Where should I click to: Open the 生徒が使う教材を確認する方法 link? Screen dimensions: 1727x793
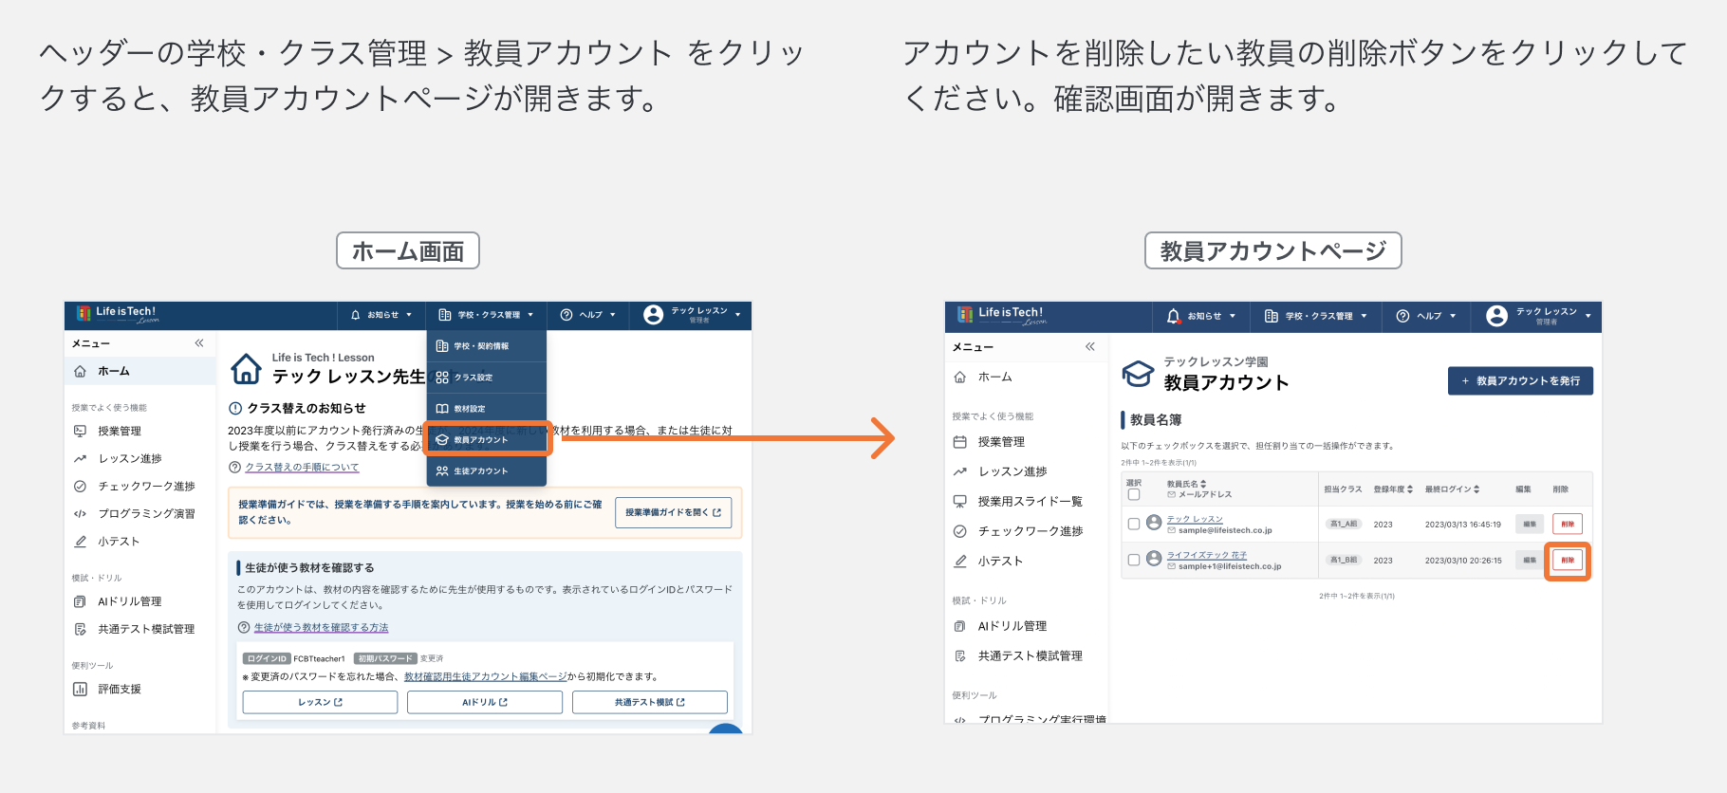point(321,627)
